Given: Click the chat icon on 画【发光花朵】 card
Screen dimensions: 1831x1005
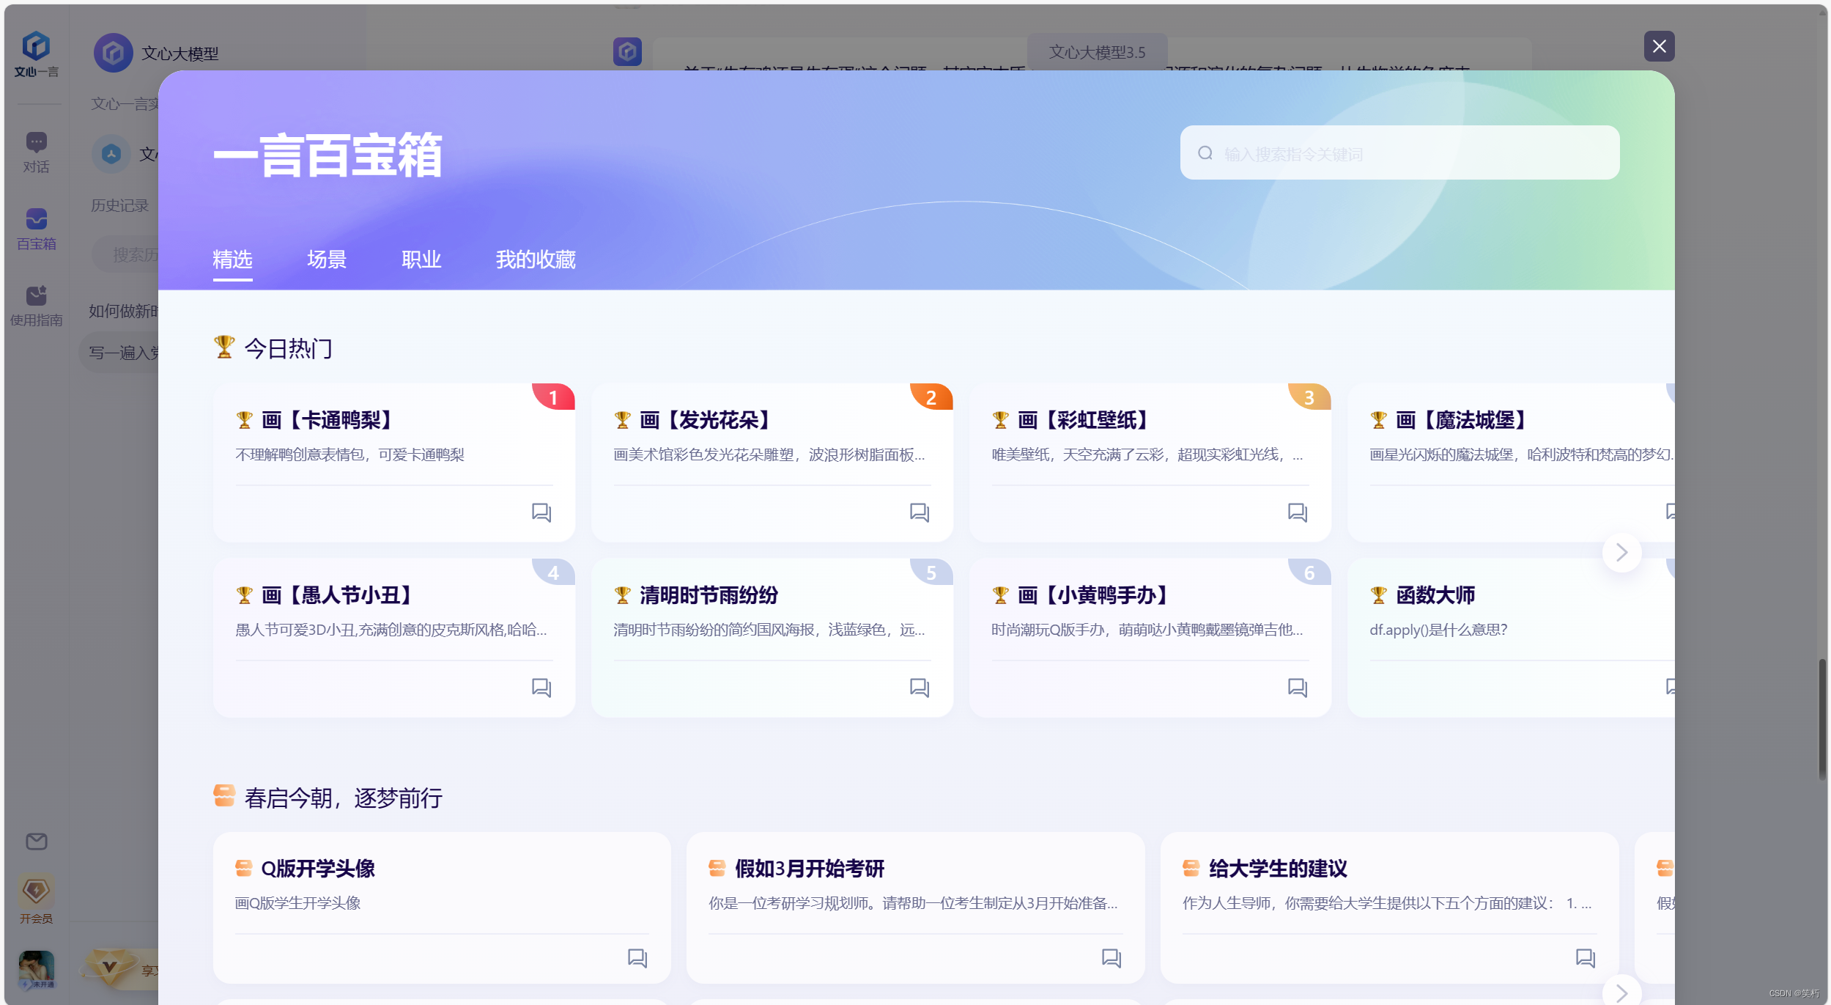Looking at the screenshot, I should coord(920,512).
